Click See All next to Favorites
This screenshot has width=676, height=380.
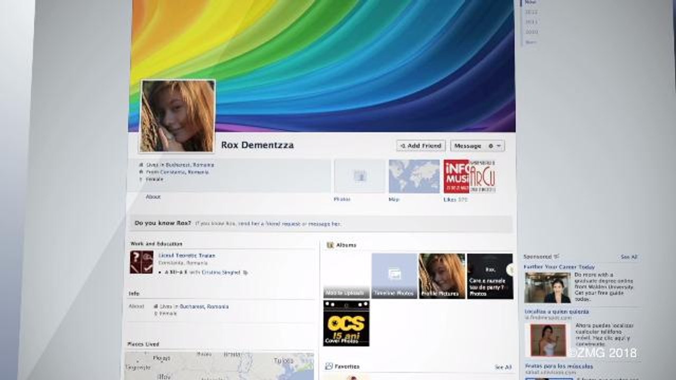pos(502,367)
